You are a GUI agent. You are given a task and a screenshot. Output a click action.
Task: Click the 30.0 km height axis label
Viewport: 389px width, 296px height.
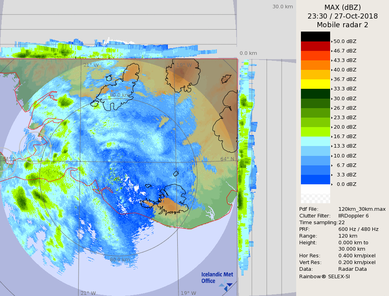[x=282, y=7]
